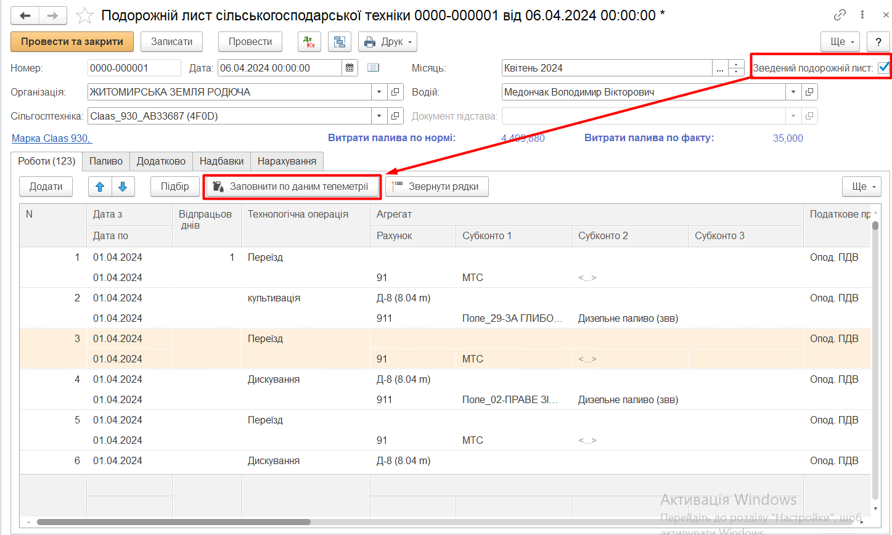Move selected row down with arrow
This screenshot has width=892, height=535.
coord(123,187)
